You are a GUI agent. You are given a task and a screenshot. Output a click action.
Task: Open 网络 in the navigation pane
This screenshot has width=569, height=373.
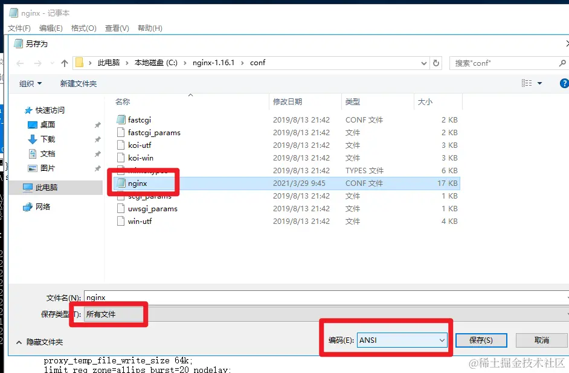point(43,205)
